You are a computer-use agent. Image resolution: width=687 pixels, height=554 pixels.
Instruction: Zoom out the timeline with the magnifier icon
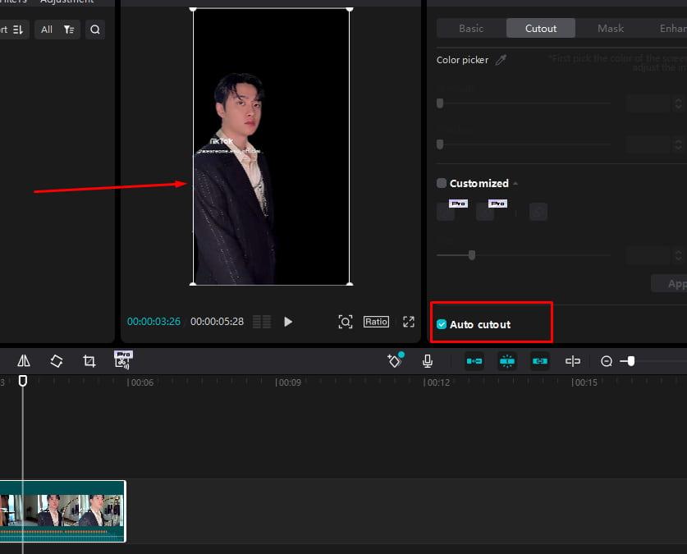click(606, 360)
